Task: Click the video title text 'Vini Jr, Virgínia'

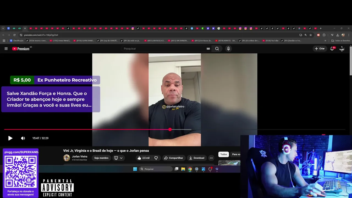Action: [75, 151]
